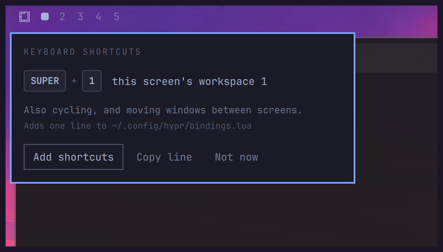Click text "this screen's workspace 1"

pos(189,82)
